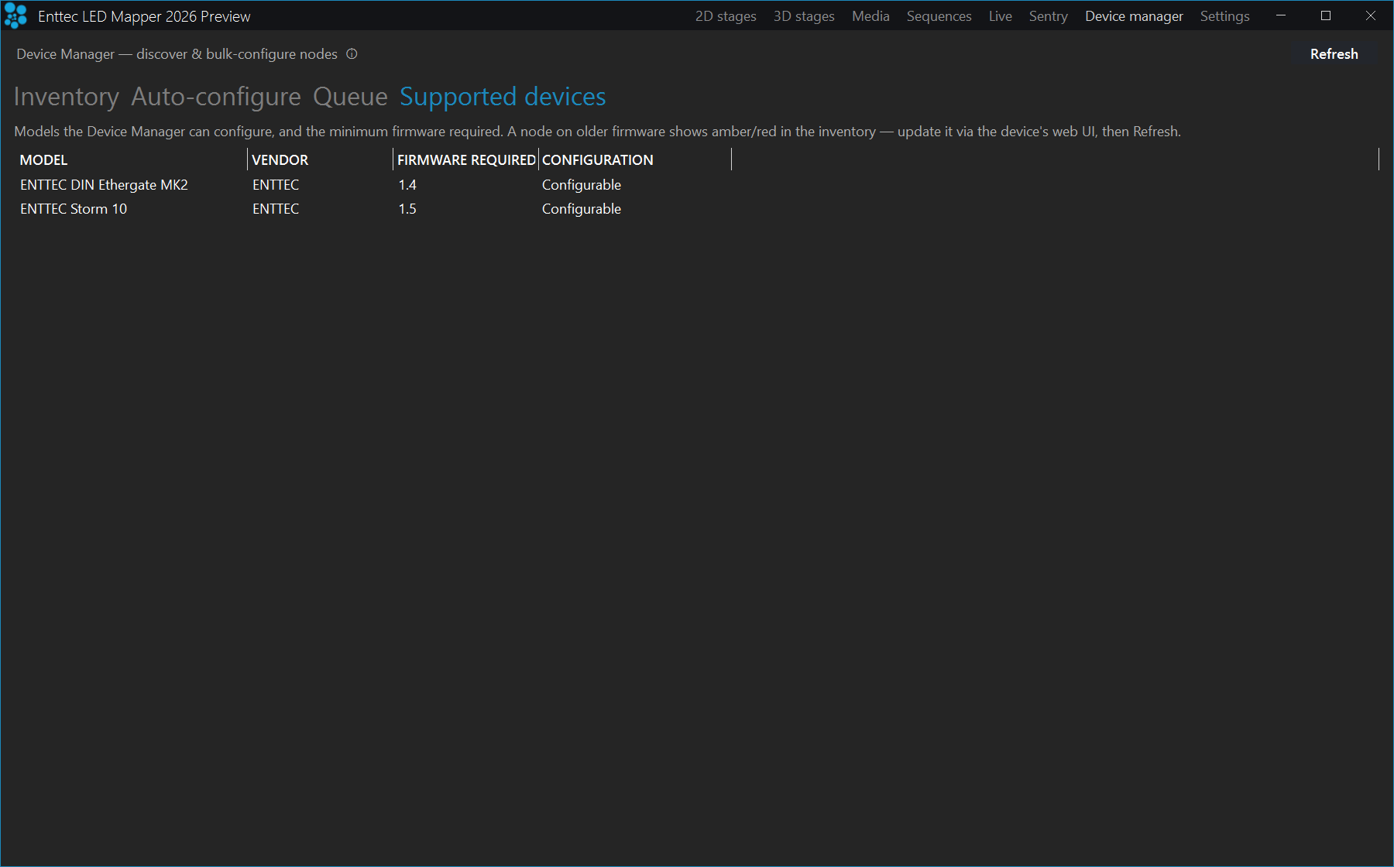The width and height of the screenshot is (1394, 867).
Task: Click the info icon beside Device Manager description
Action: tap(352, 54)
